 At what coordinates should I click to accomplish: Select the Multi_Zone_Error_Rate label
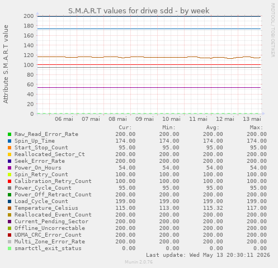(50, 242)
